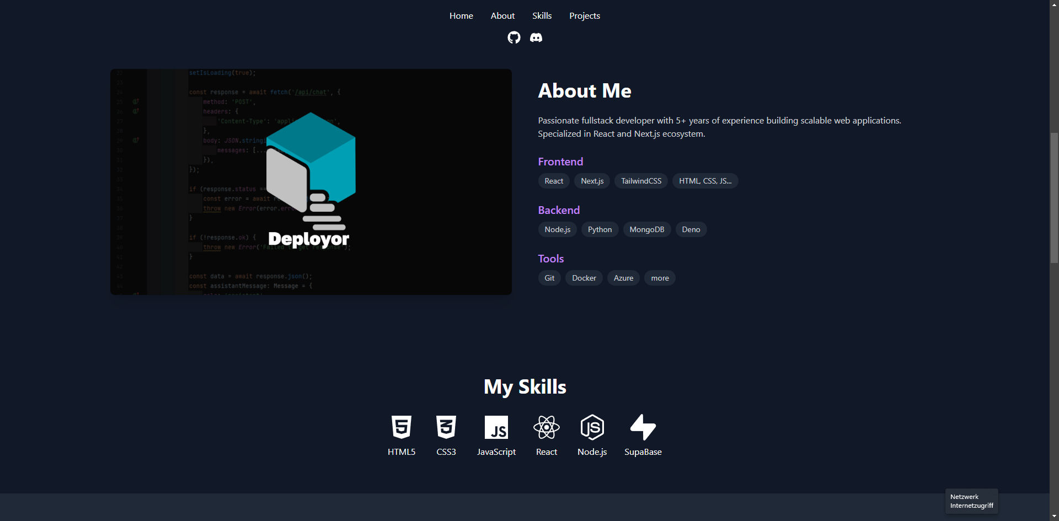Select the Docker tag
Viewport: 1059px width, 521px height.
tap(584, 278)
